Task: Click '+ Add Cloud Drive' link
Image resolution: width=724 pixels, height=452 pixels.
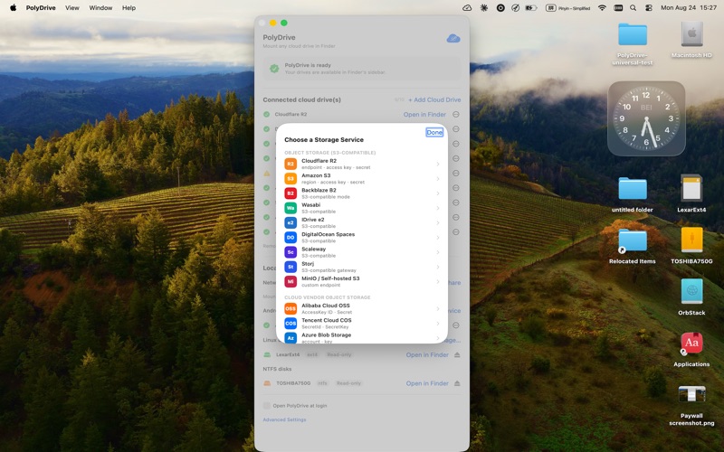Action: (434, 99)
